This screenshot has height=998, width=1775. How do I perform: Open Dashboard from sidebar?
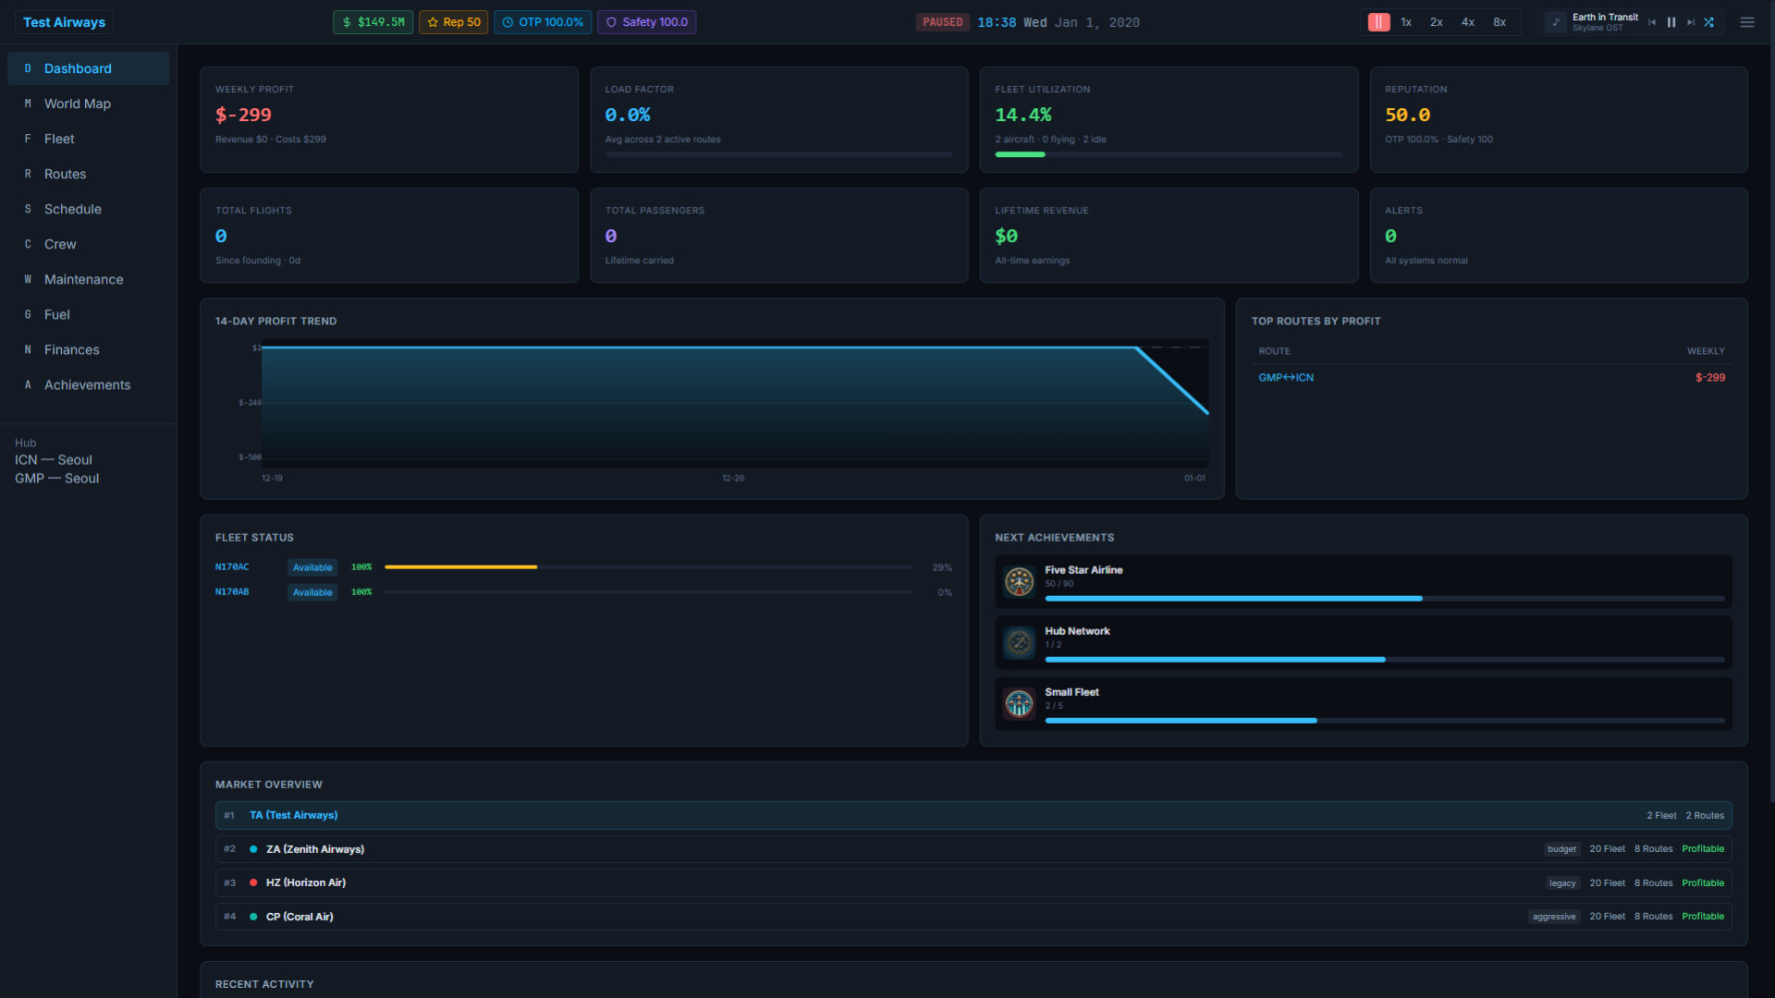(88, 68)
